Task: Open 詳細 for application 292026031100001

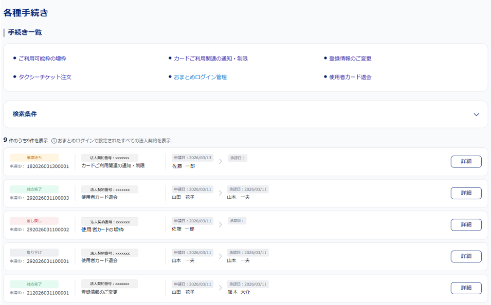Action: click(x=466, y=256)
